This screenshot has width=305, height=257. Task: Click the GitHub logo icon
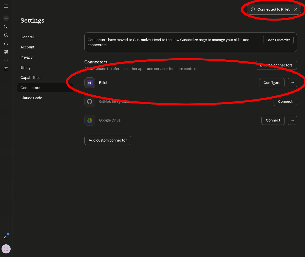coord(90,101)
